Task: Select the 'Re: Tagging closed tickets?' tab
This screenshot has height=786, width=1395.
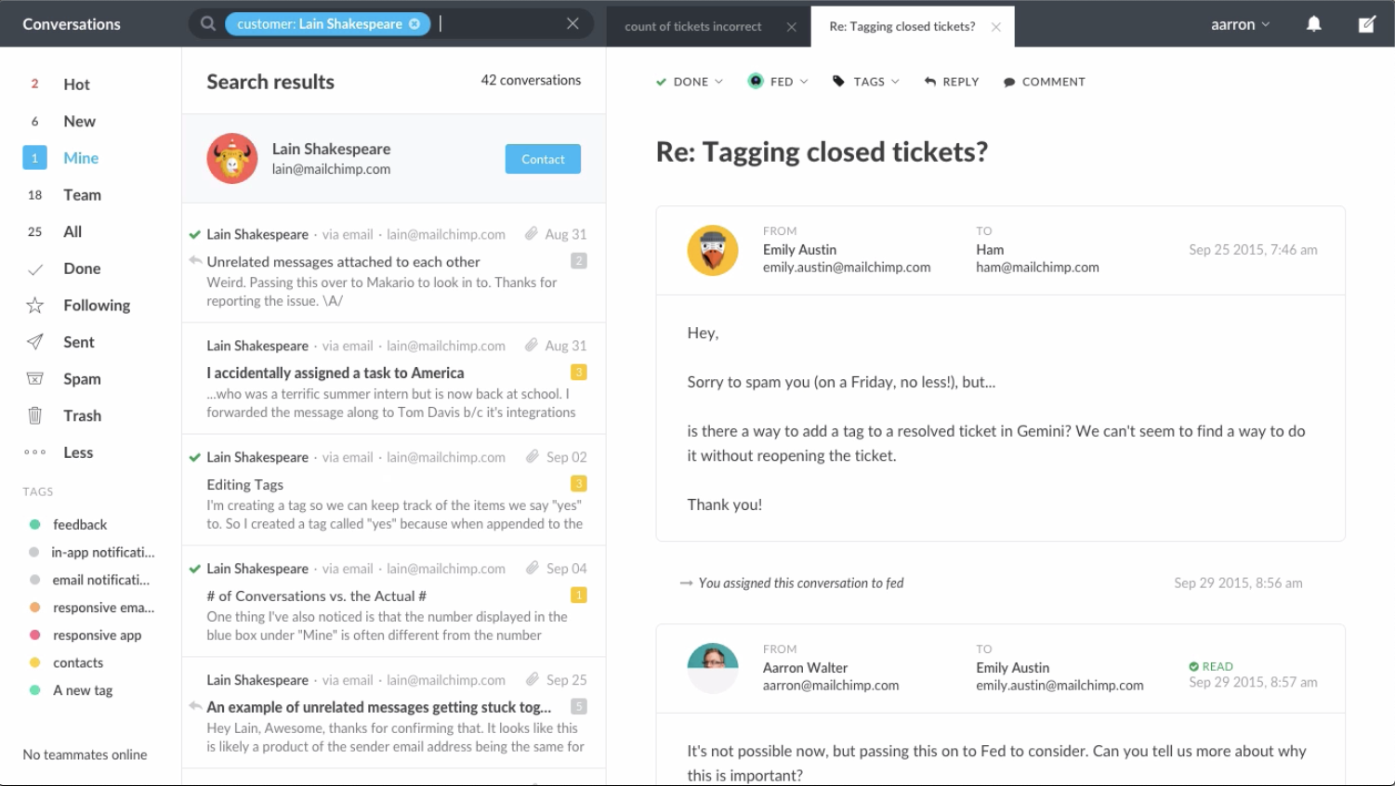Action: [901, 27]
